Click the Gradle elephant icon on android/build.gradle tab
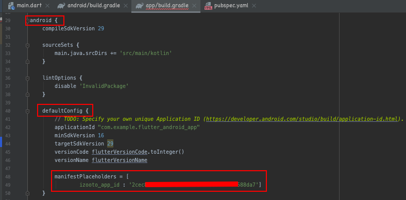 61,6
